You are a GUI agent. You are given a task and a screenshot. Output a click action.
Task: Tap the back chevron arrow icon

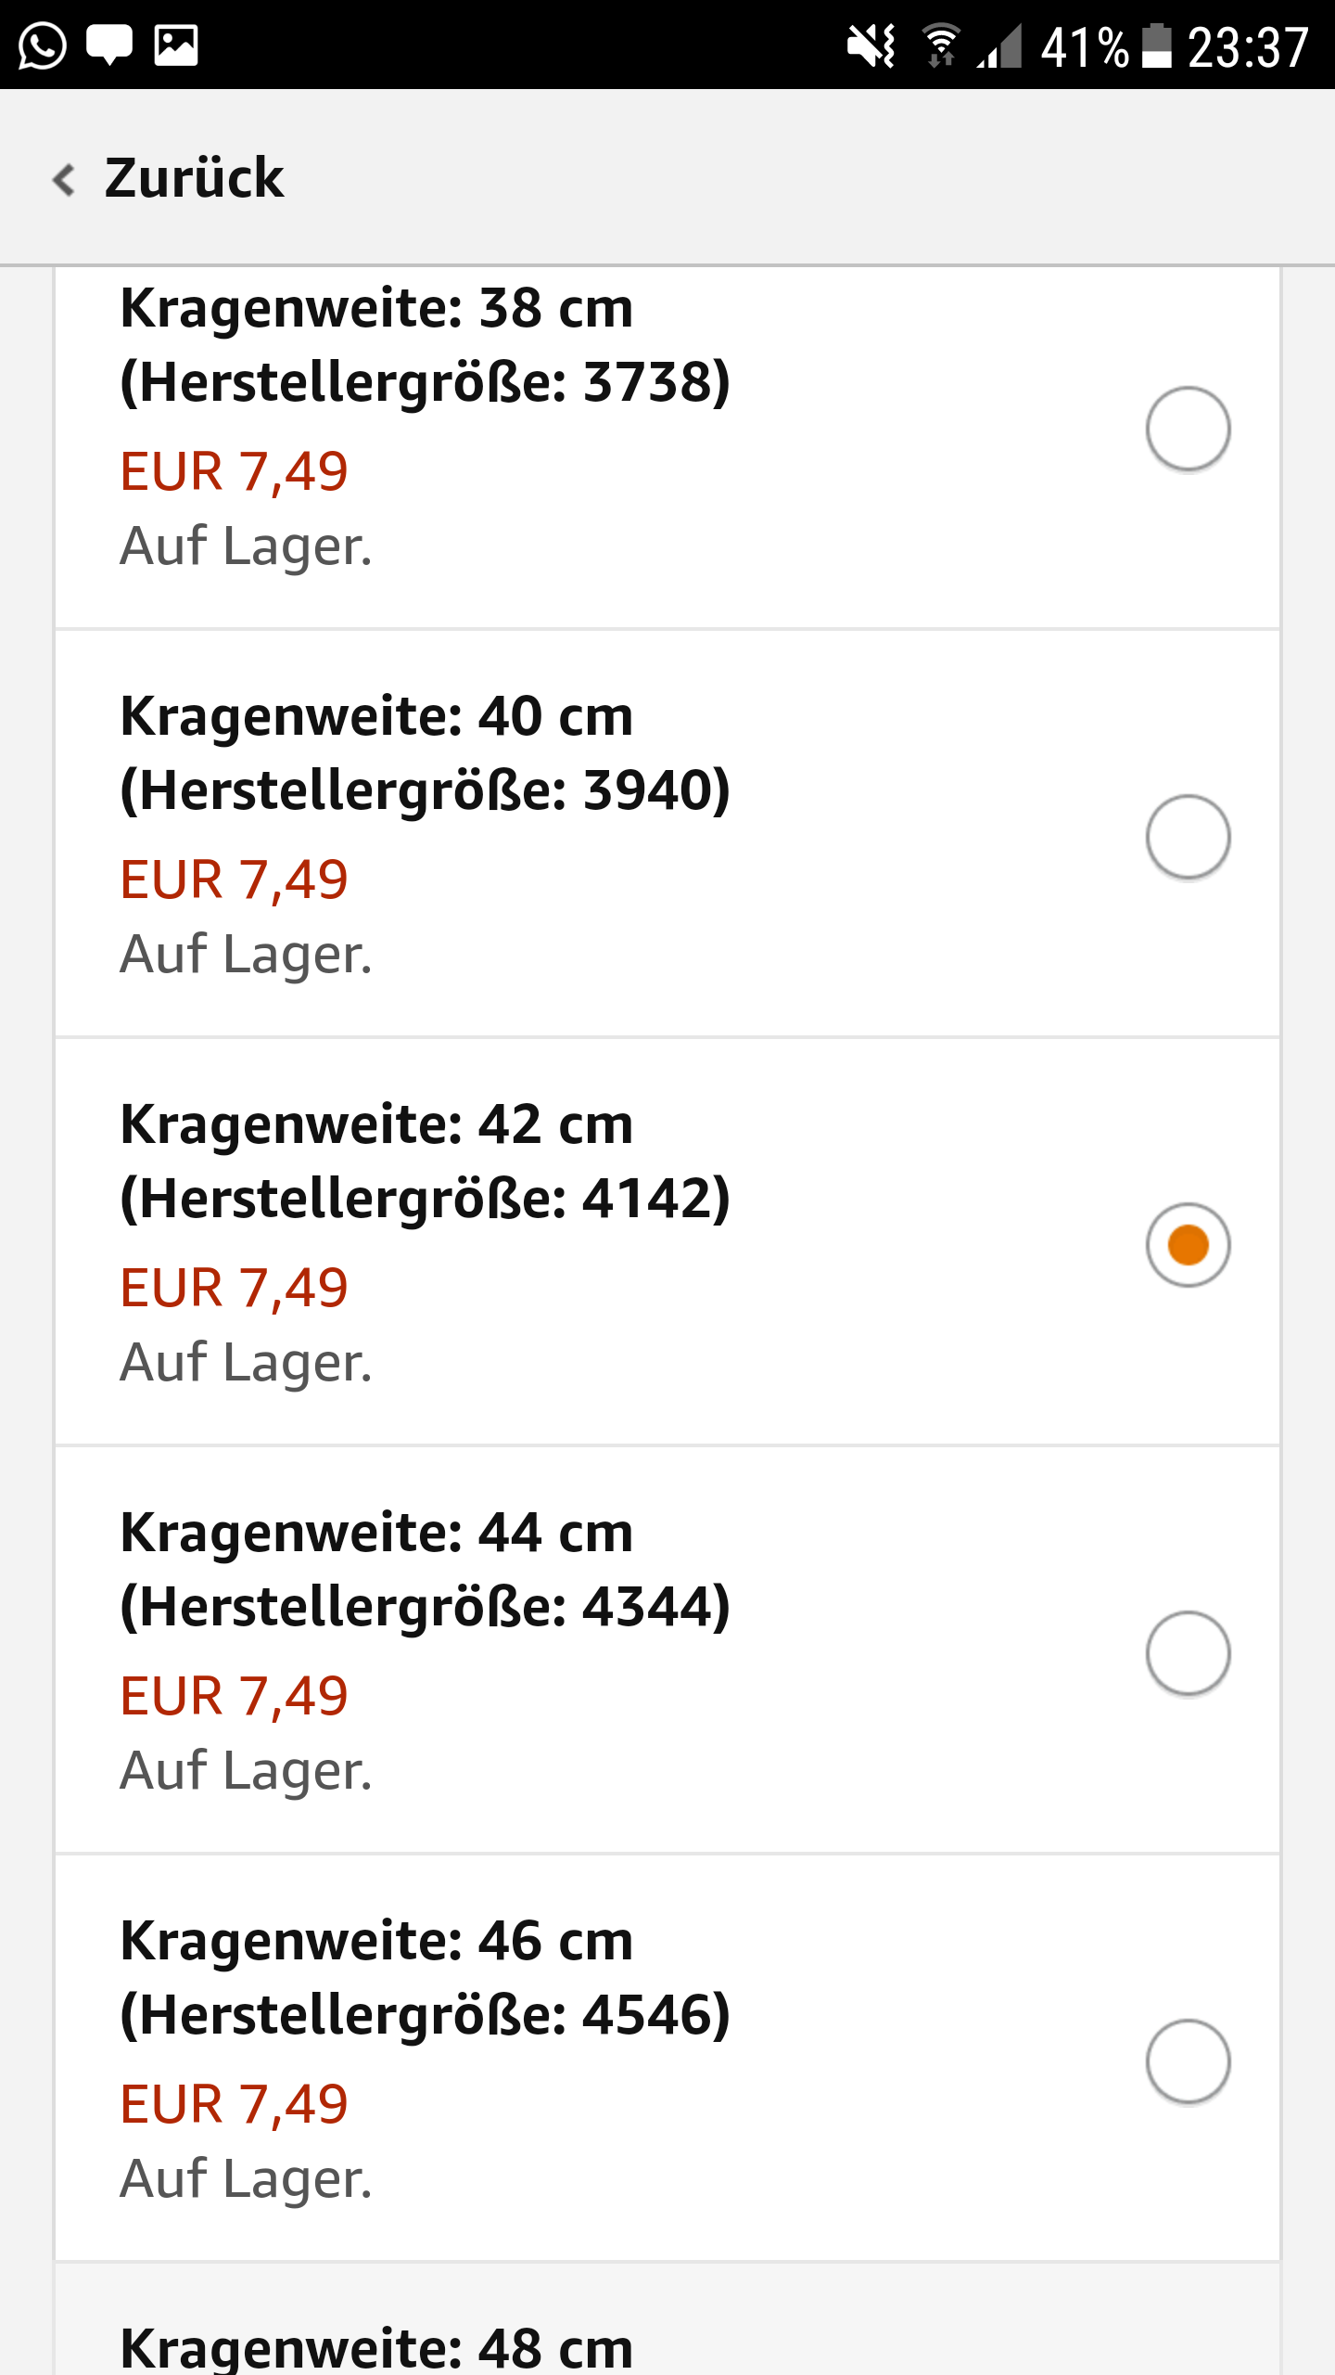pyautogui.click(x=63, y=179)
